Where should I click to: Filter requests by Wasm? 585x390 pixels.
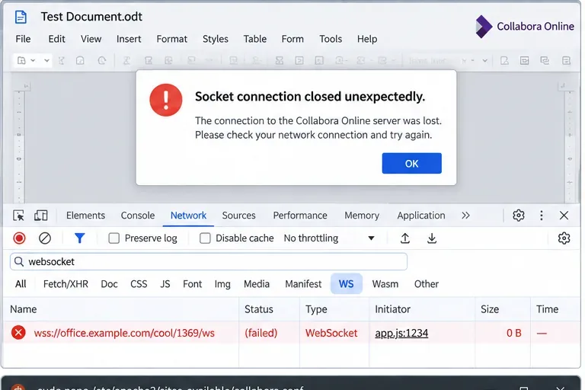coord(385,284)
